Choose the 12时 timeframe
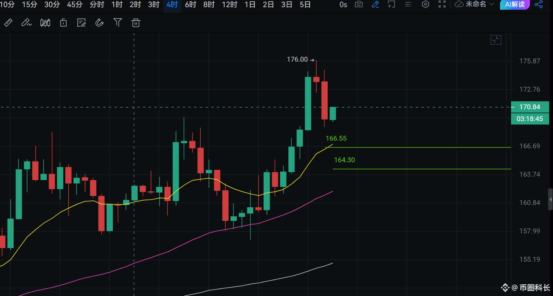Screen dimensions: 553x296 230,5
